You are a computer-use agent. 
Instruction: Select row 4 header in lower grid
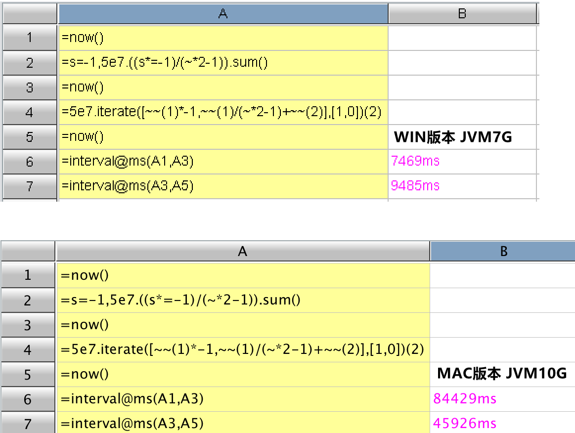[x=28, y=350]
